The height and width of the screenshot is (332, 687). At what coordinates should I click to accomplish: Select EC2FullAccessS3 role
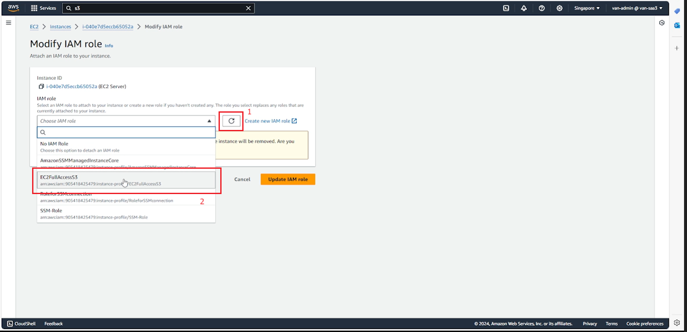[126, 180]
